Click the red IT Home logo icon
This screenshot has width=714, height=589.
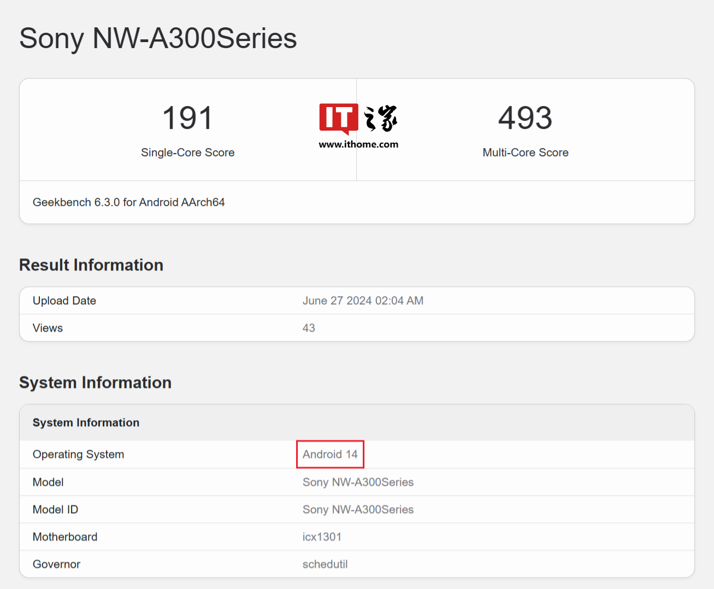pos(338,117)
